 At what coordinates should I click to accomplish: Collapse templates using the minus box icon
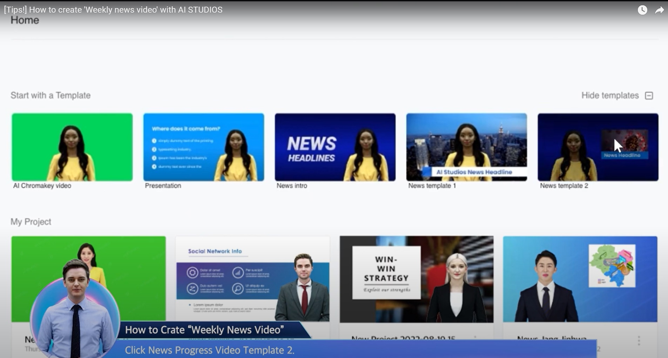(x=649, y=96)
